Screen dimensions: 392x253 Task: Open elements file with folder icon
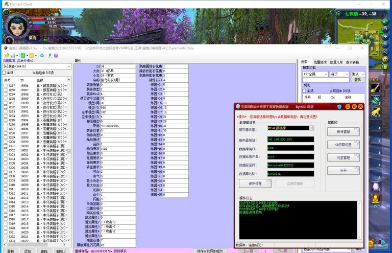[7, 56]
